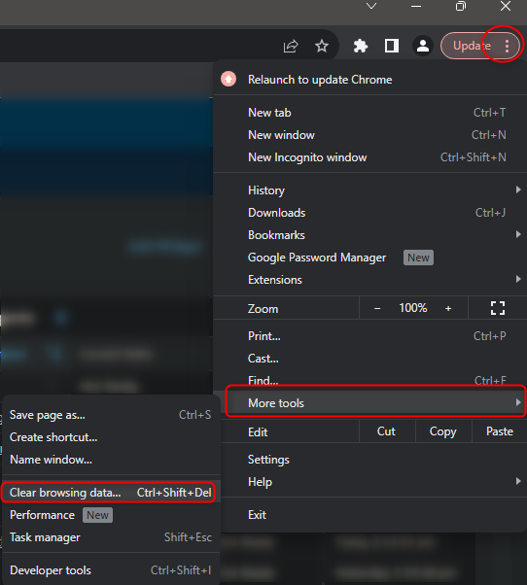Click the three-dot Chrome menu icon
Viewport: 527px width, 585px height.
[507, 46]
